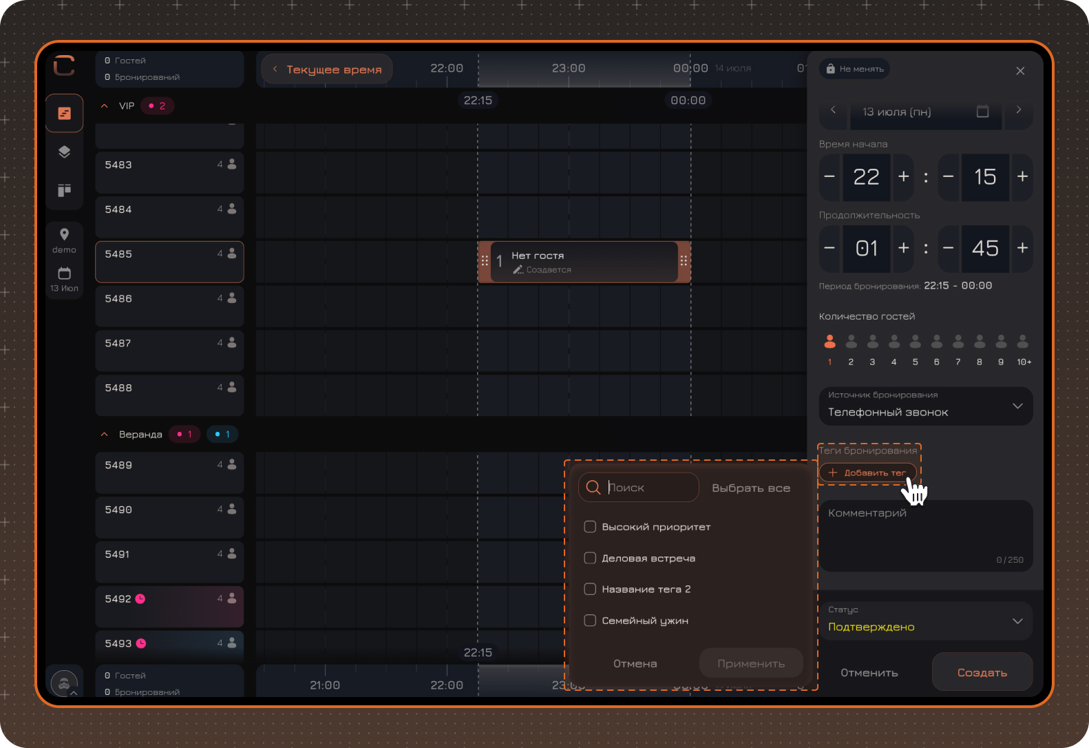The width and height of the screenshot is (1089, 748).
Task: Collapse the Веранда section
Action: [105, 435]
